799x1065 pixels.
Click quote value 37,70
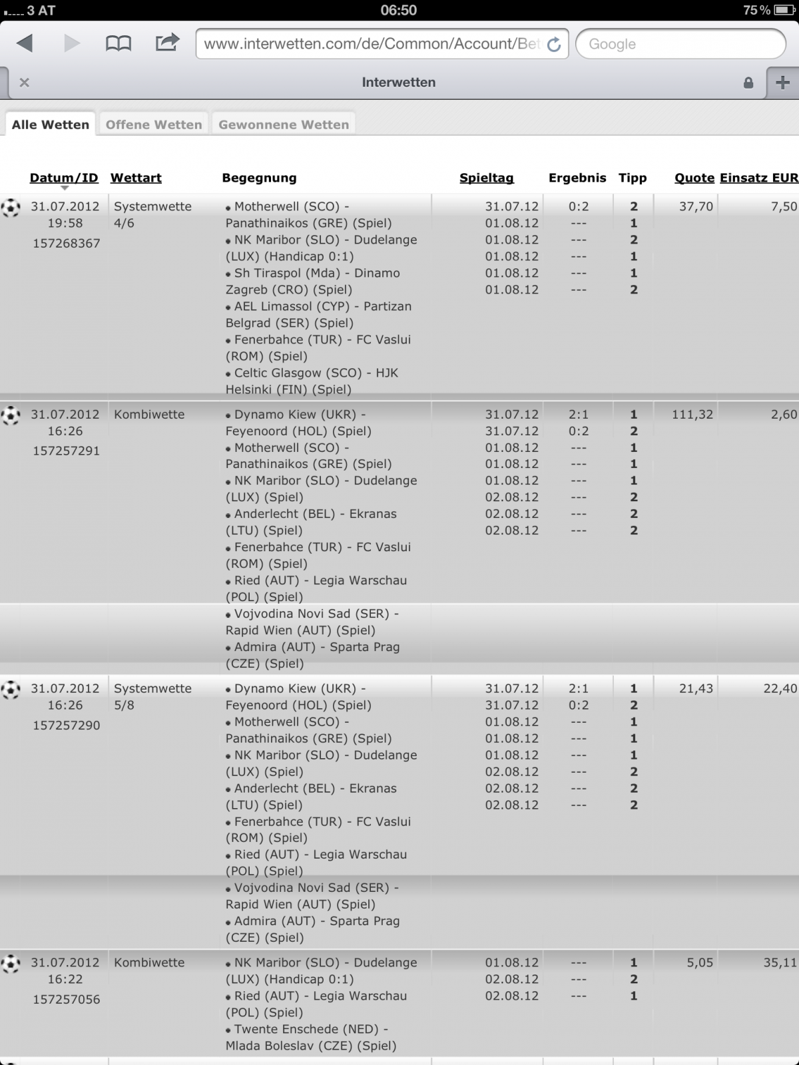coord(696,207)
